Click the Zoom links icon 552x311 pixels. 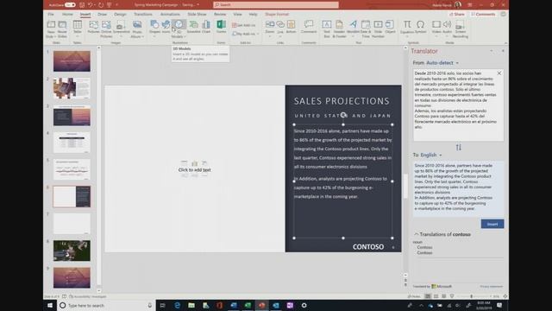270,24
